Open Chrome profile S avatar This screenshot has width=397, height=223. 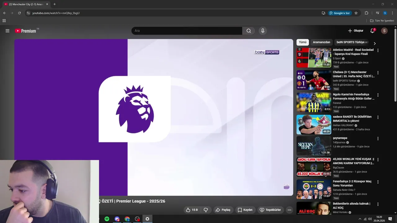tap(385, 13)
